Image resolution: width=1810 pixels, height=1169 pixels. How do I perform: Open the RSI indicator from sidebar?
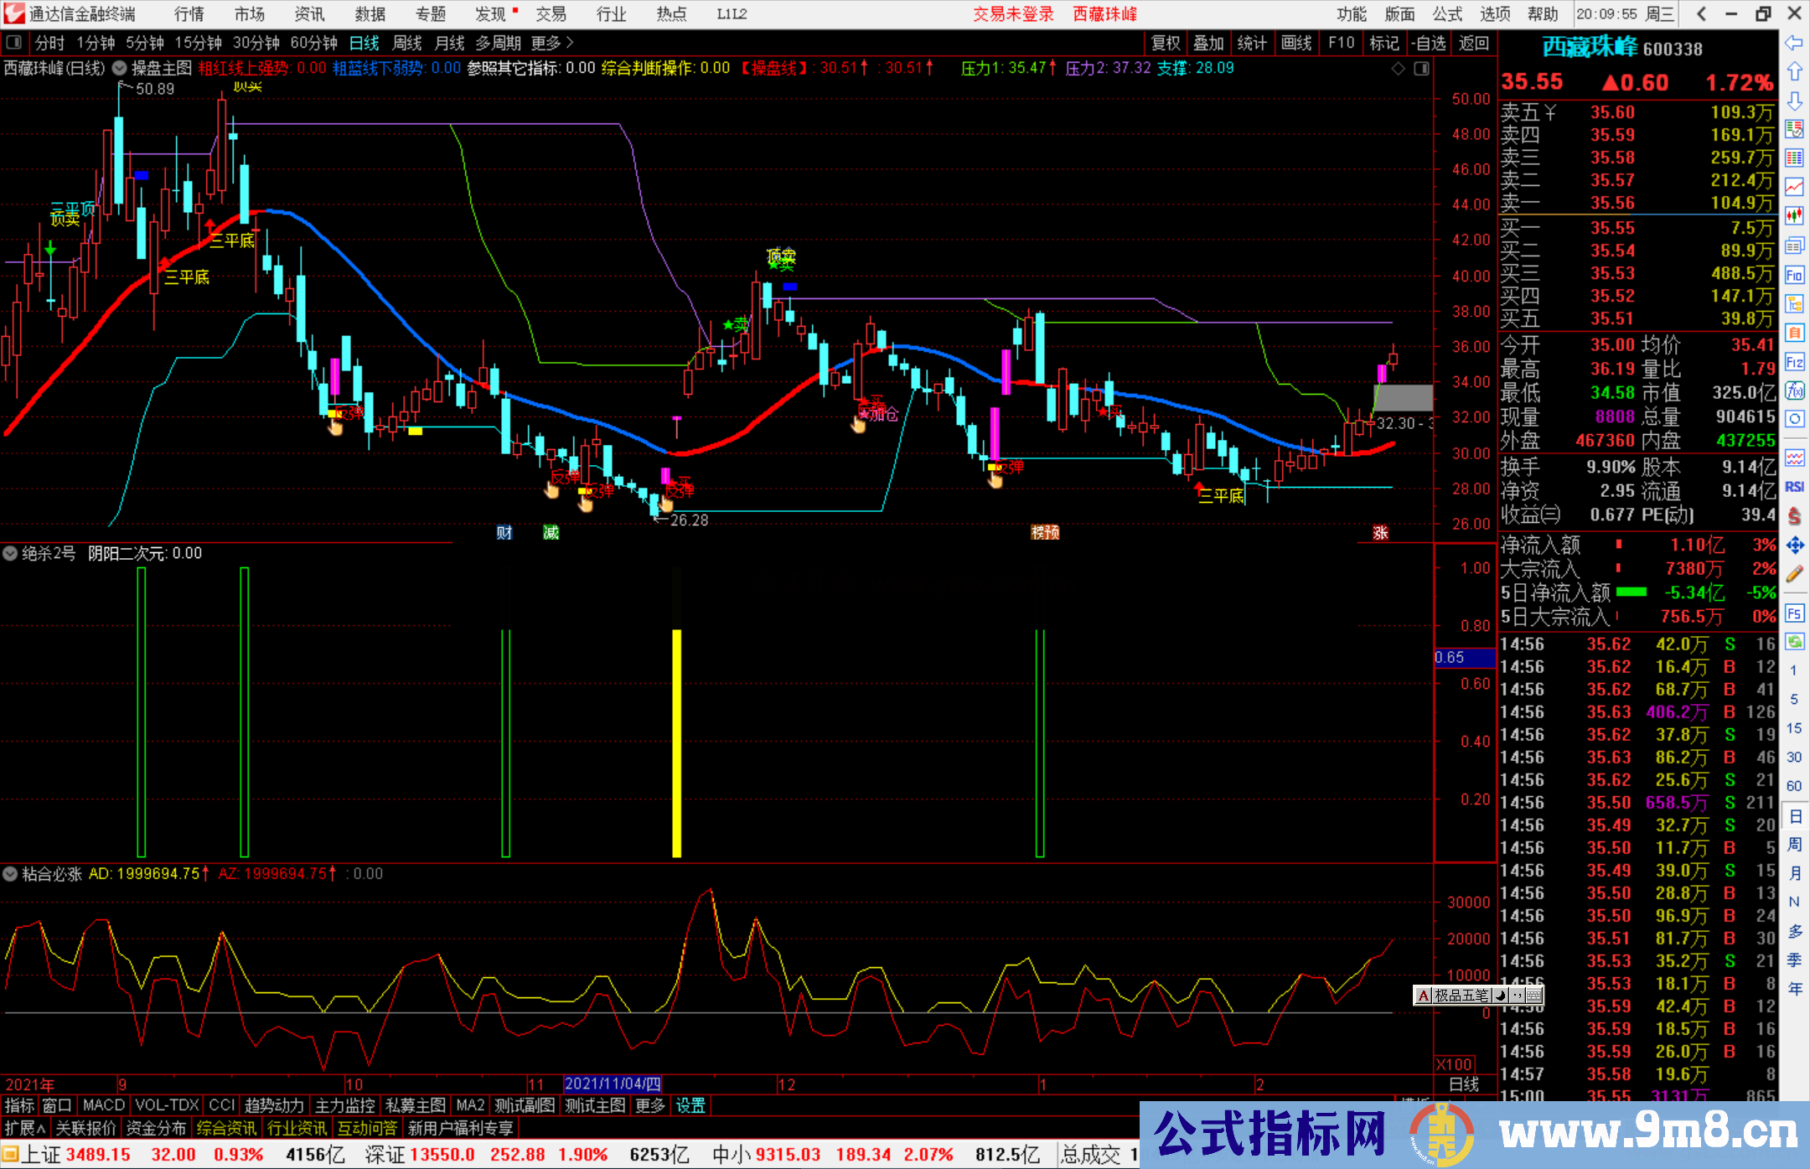1794,487
